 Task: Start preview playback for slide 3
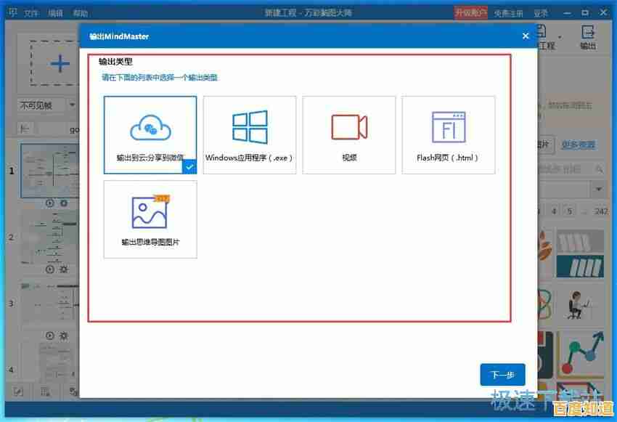click(x=49, y=336)
